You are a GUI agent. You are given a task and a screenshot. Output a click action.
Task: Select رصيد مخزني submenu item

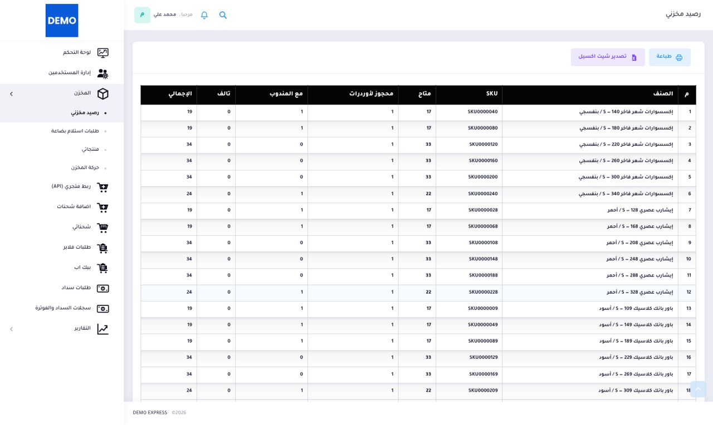coord(85,113)
